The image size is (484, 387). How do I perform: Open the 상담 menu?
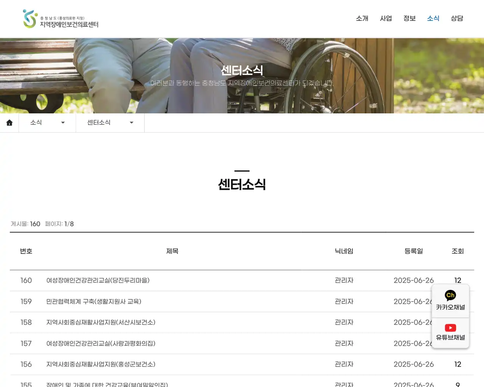tap(457, 18)
